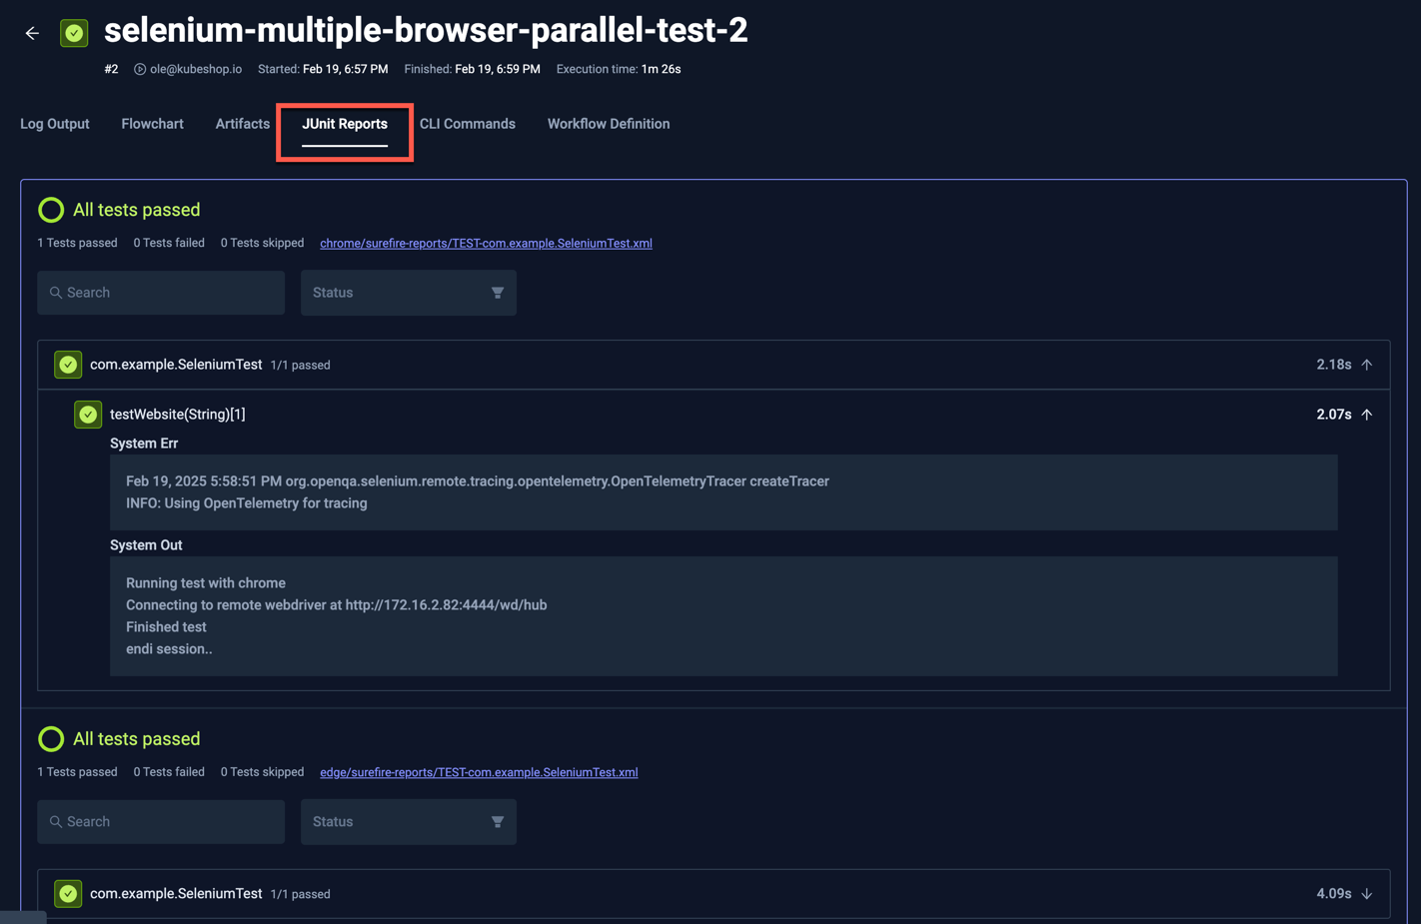The width and height of the screenshot is (1421, 924).
Task: Open the first Status filter dropdown
Action: pos(408,292)
